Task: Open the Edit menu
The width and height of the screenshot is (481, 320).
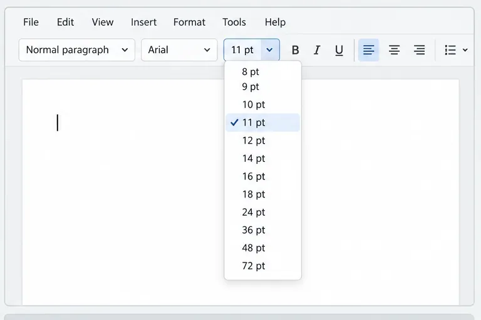Action: (x=65, y=22)
